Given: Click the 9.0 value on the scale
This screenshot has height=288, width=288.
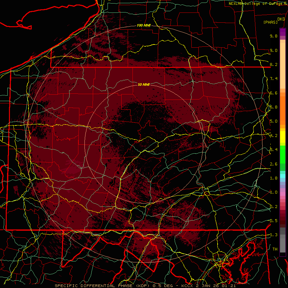Looking at the screenshot, I should [274, 50].
